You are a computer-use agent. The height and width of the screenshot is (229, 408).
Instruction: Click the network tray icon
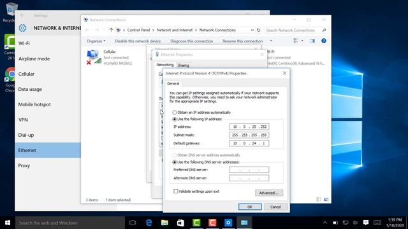(x=346, y=223)
